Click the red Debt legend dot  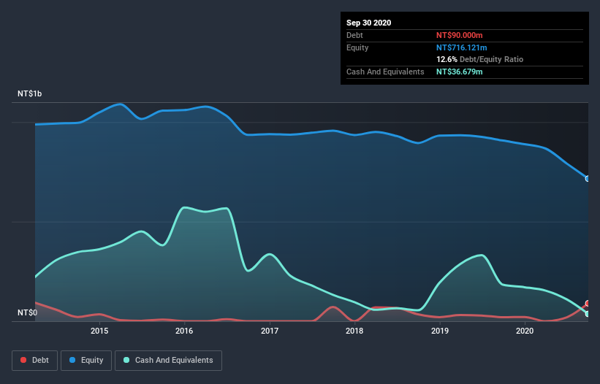coord(23,360)
